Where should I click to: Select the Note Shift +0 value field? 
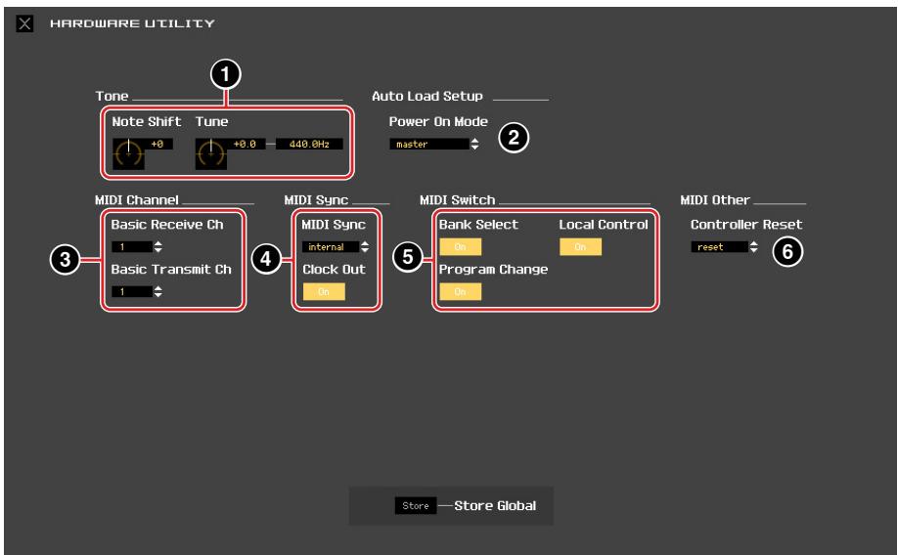158,145
